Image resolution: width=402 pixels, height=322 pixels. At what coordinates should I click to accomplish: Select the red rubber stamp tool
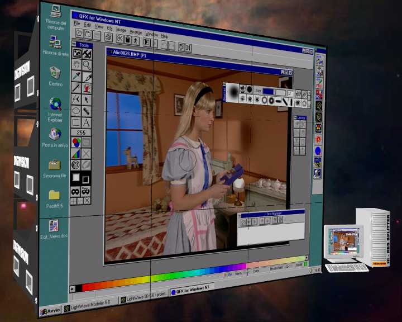pos(87,88)
